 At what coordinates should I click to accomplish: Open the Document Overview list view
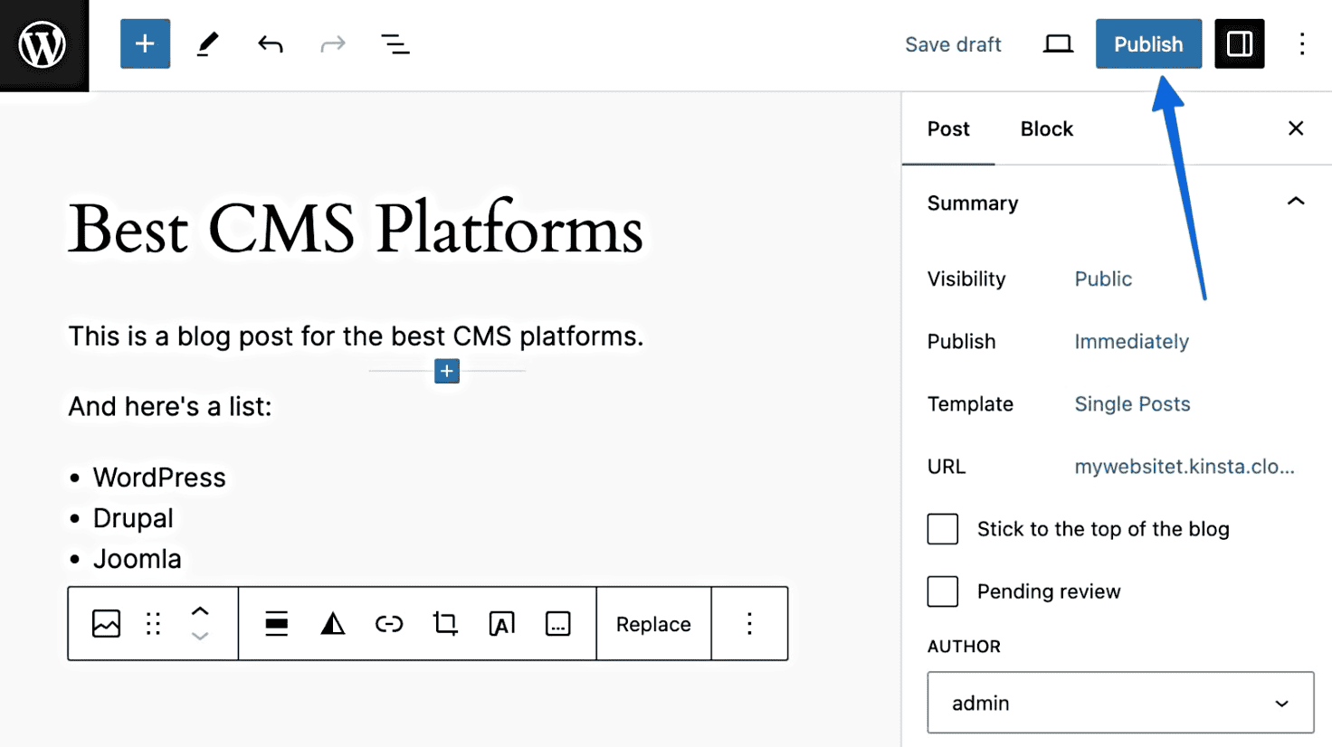[x=395, y=43]
